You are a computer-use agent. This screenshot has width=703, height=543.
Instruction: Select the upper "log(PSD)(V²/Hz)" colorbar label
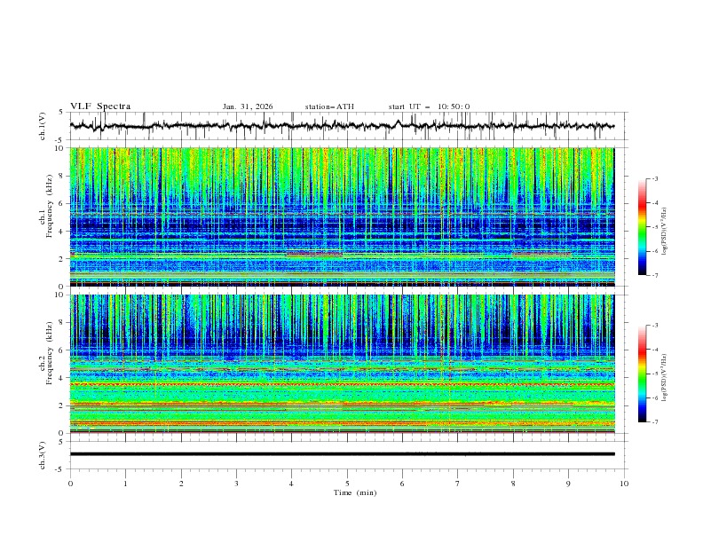pos(664,232)
